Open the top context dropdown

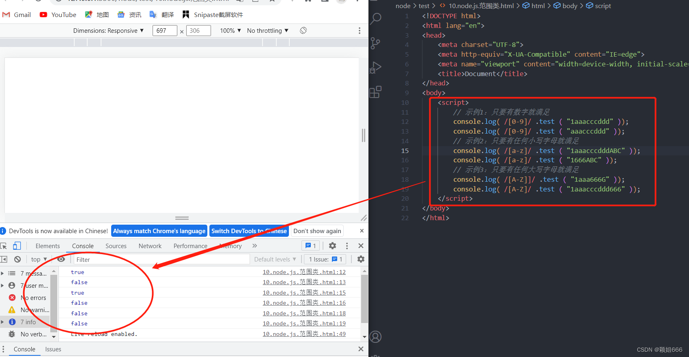(x=39, y=259)
